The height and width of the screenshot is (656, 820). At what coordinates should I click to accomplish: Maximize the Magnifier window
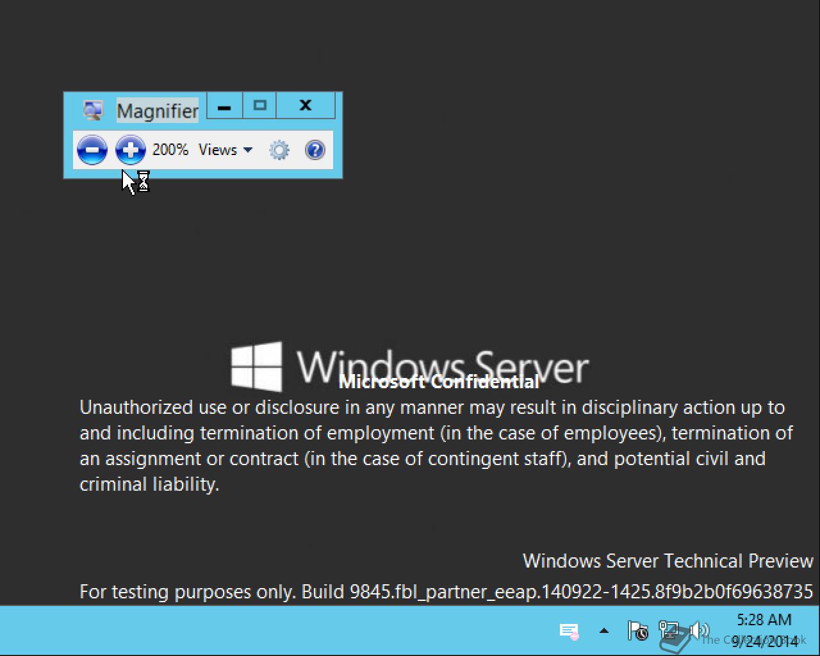pyautogui.click(x=259, y=106)
